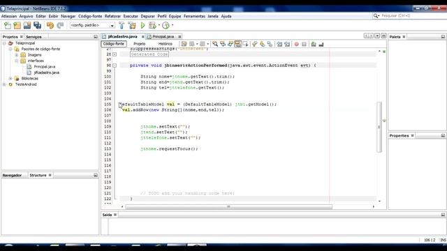Open Debug Project dropdown arrow

(x=159, y=25)
